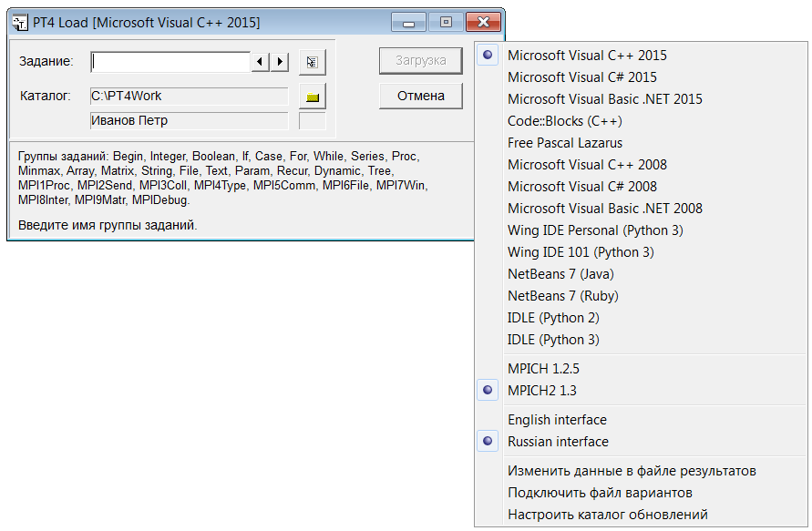The width and height of the screenshot is (812, 531).
Task: Click Настроить каталог обновлений
Action: (641, 515)
